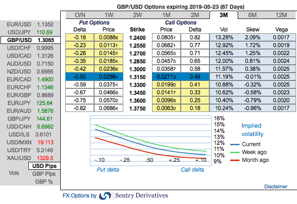Click the Sentry Derivatives link
The width and height of the screenshot is (297, 204).
(141, 195)
